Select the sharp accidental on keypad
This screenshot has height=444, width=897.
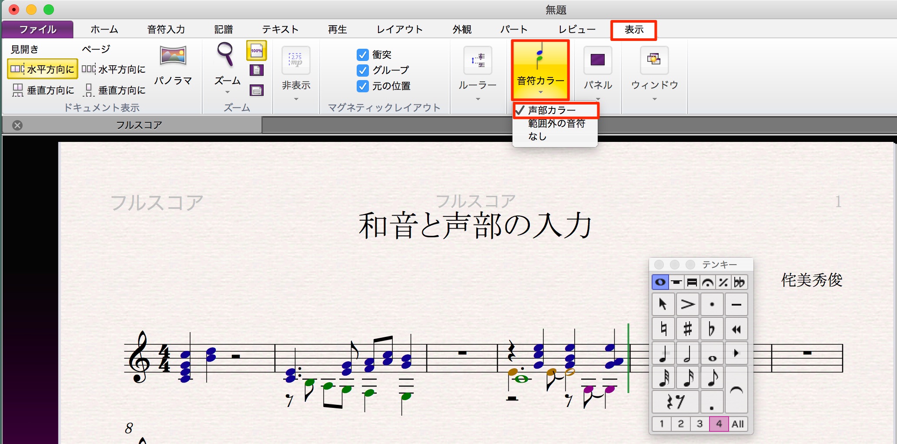click(687, 329)
